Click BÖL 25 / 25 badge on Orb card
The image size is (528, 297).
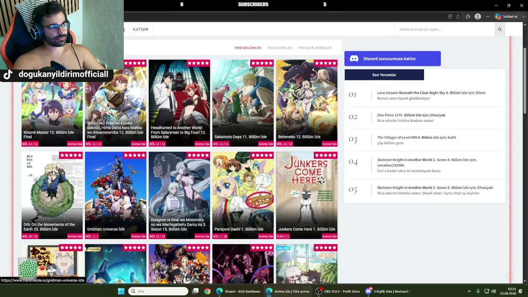[x=30, y=236]
